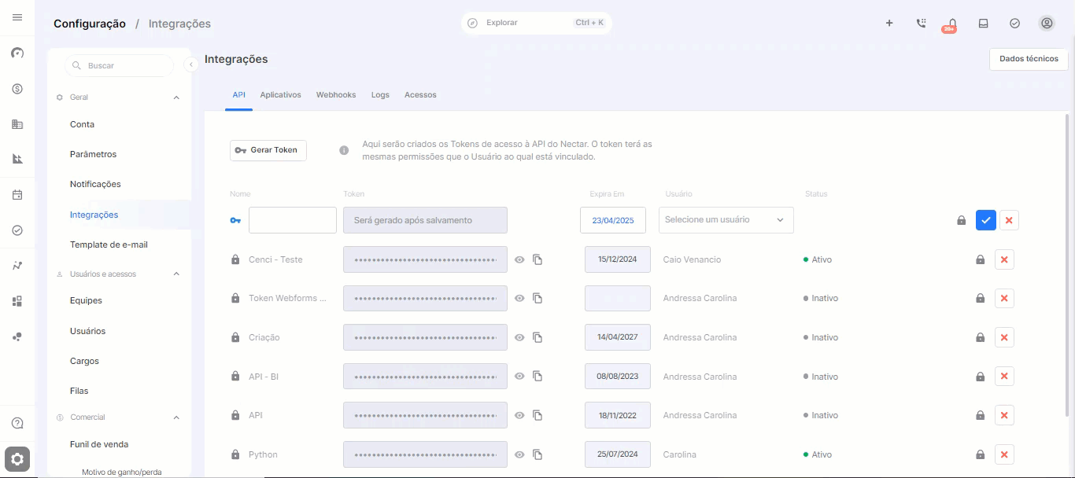
Task: Reveal the Criação token with eye icon
Action: click(519, 337)
